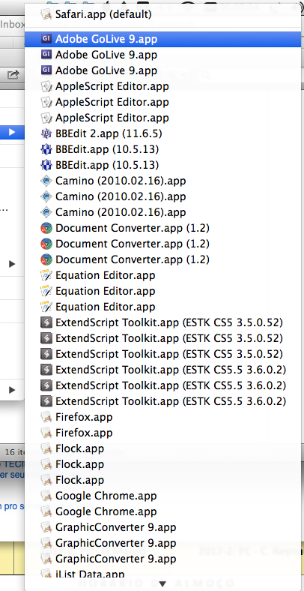Open with the highlighted Adobe GoLive 9.app entry
Viewport: 304px width, 591px height.
tap(163, 39)
